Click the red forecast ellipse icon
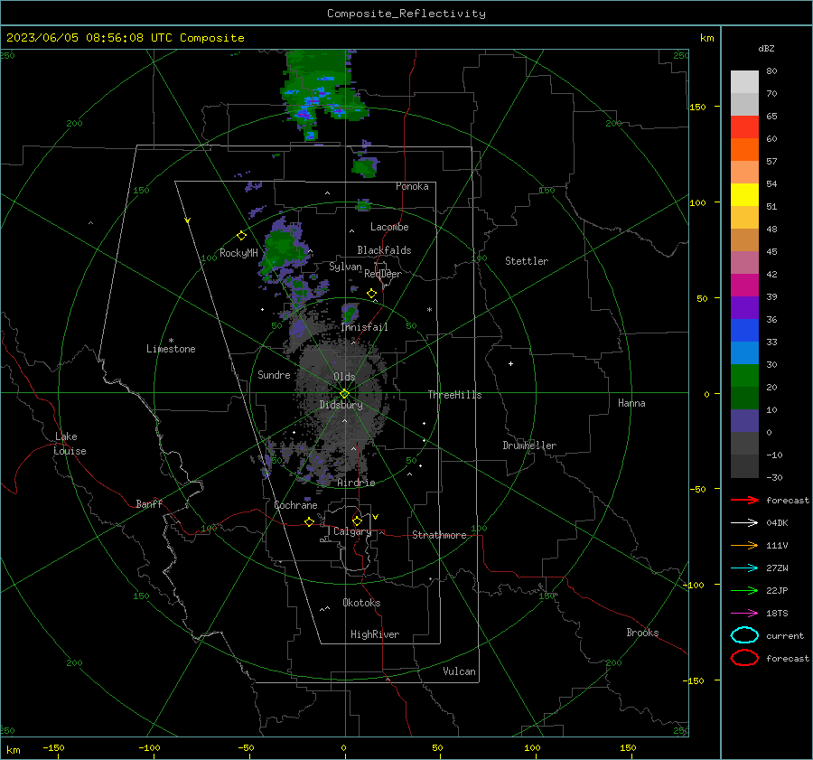The height and width of the screenshot is (760, 813). pyautogui.click(x=744, y=658)
